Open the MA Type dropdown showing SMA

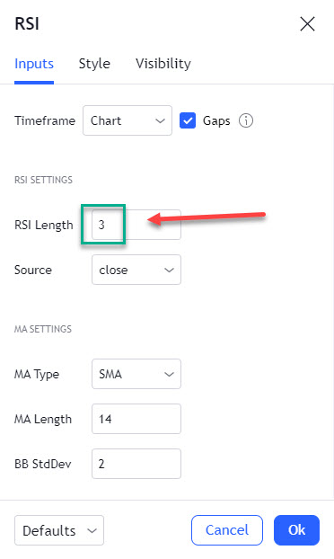click(x=136, y=374)
